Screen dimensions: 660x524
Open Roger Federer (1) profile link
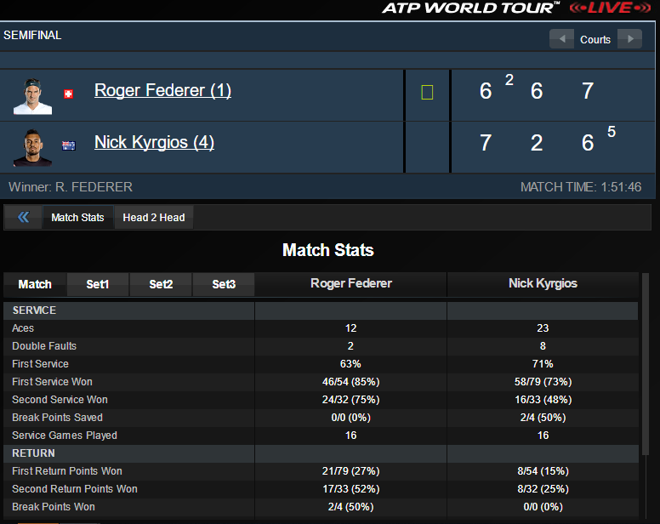pos(162,90)
